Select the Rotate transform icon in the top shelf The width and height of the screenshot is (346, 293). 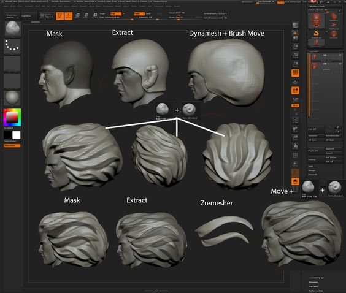94,16
